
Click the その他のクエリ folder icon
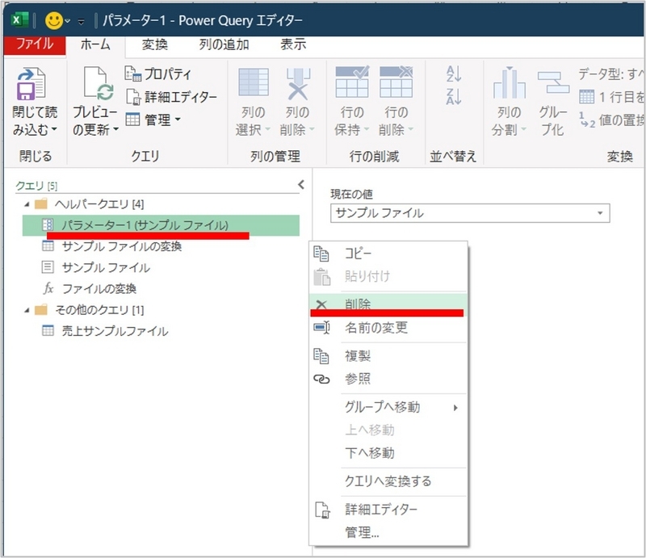click(41, 309)
